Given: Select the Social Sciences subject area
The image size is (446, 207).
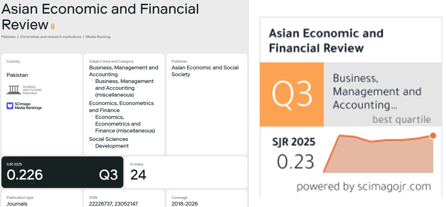Looking at the screenshot, I should [x=109, y=139].
